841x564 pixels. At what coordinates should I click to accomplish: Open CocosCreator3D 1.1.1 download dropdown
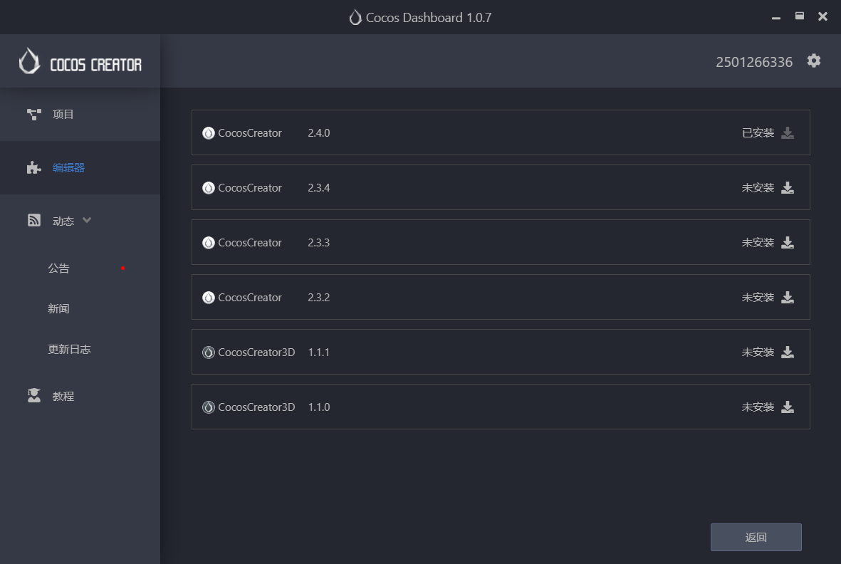(787, 352)
